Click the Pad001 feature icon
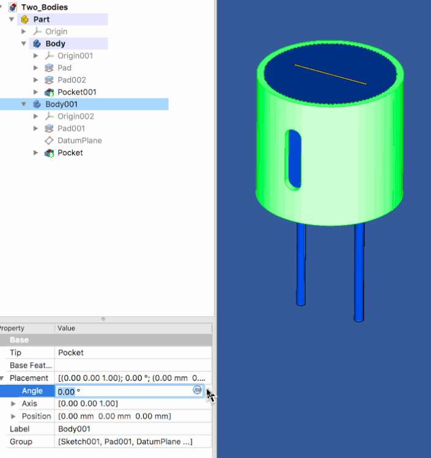The width and height of the screenshot is (431, 458). [49, 128]
